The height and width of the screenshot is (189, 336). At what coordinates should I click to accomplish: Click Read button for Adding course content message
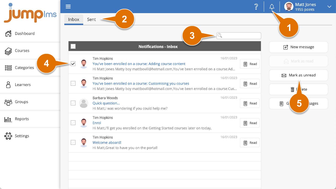click(250, 64)
